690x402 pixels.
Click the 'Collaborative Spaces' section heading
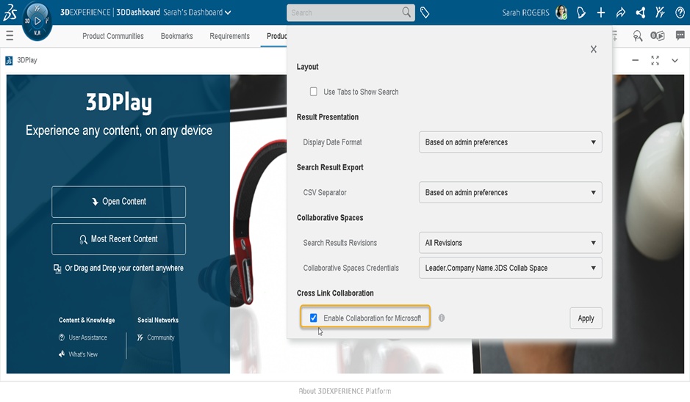330,217
